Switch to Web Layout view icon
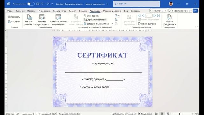 click(x=168, y=114)
